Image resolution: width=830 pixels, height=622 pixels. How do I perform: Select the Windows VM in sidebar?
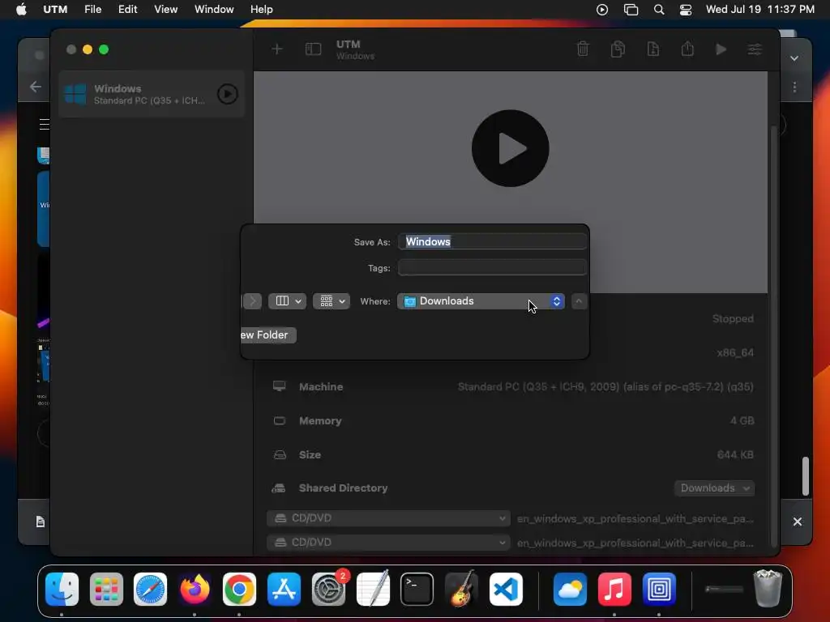point(152,94)
